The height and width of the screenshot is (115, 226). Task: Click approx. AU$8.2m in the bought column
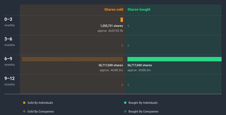point(139,70)
